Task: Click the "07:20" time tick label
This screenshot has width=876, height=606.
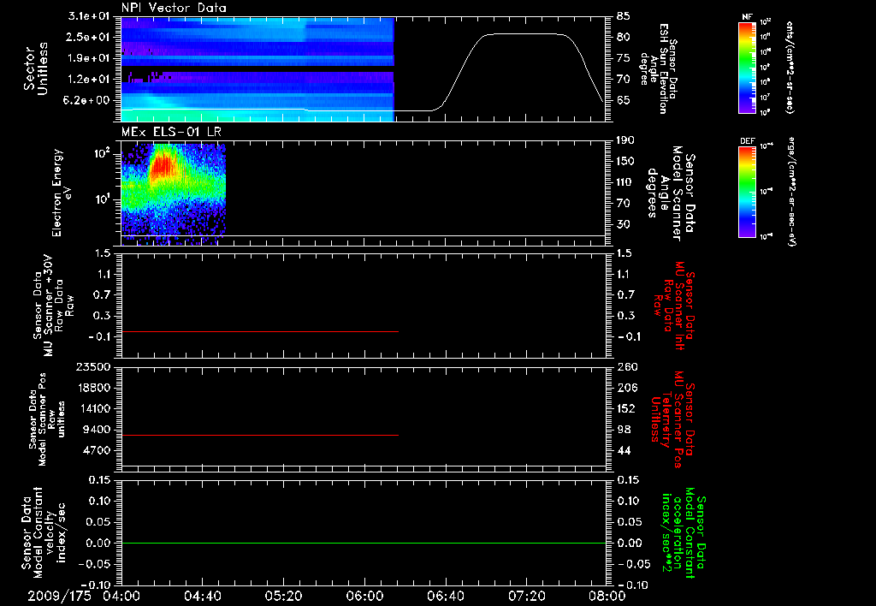Action: (526, 596)
